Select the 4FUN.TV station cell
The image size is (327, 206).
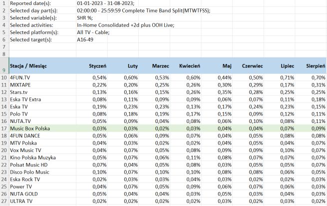coord(20,77)
